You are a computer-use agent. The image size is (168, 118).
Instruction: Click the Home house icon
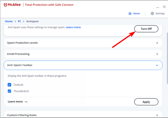(x=130, y=13)
